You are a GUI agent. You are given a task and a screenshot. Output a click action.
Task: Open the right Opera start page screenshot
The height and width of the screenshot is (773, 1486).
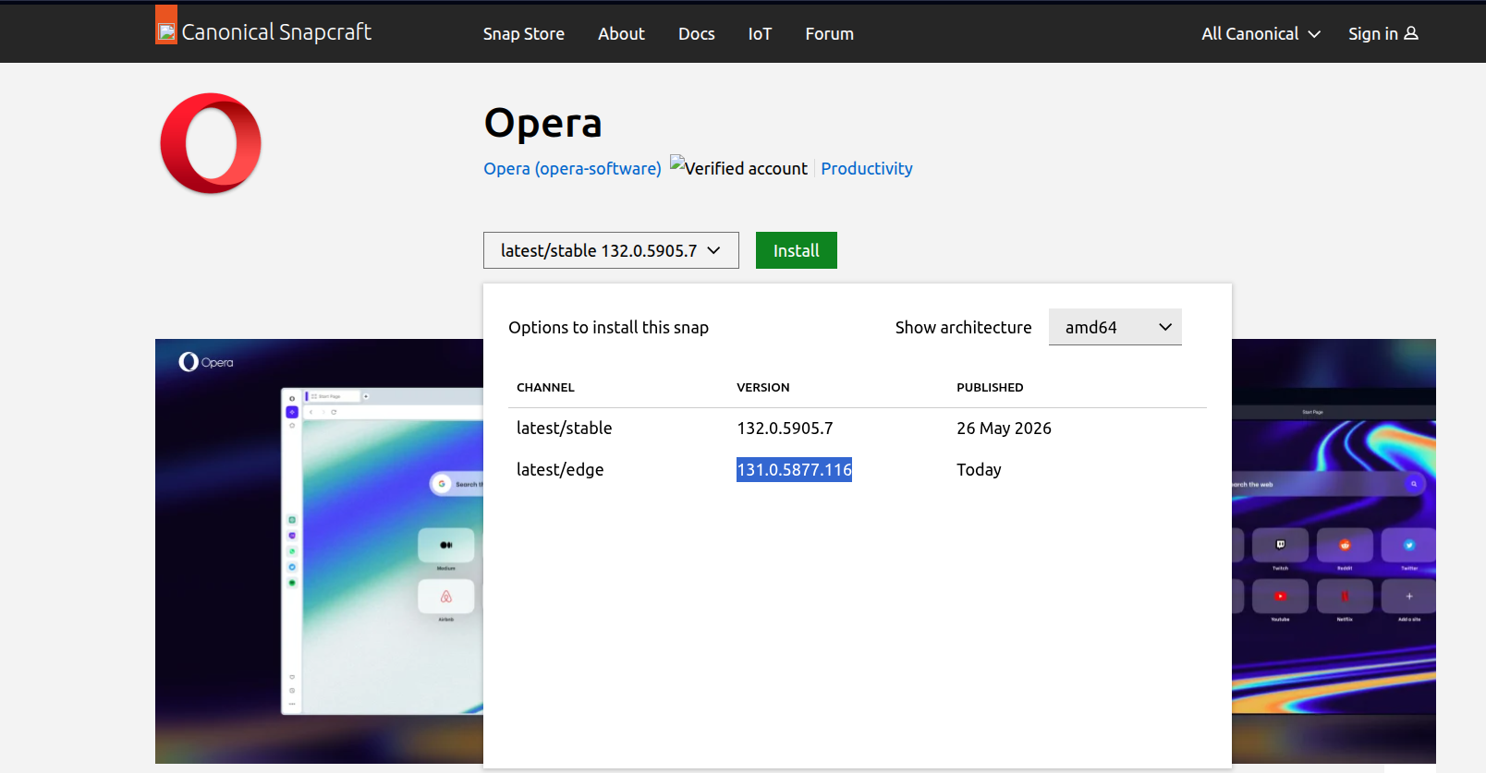coord(1334,551)
